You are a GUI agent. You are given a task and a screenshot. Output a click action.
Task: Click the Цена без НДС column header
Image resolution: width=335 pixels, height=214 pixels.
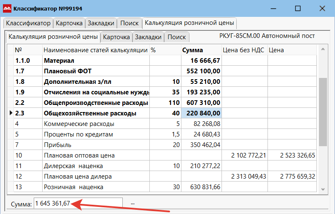coord(244,50)
